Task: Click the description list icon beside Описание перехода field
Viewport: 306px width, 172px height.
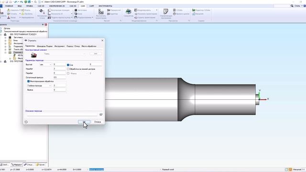Action: pos(101,115)
